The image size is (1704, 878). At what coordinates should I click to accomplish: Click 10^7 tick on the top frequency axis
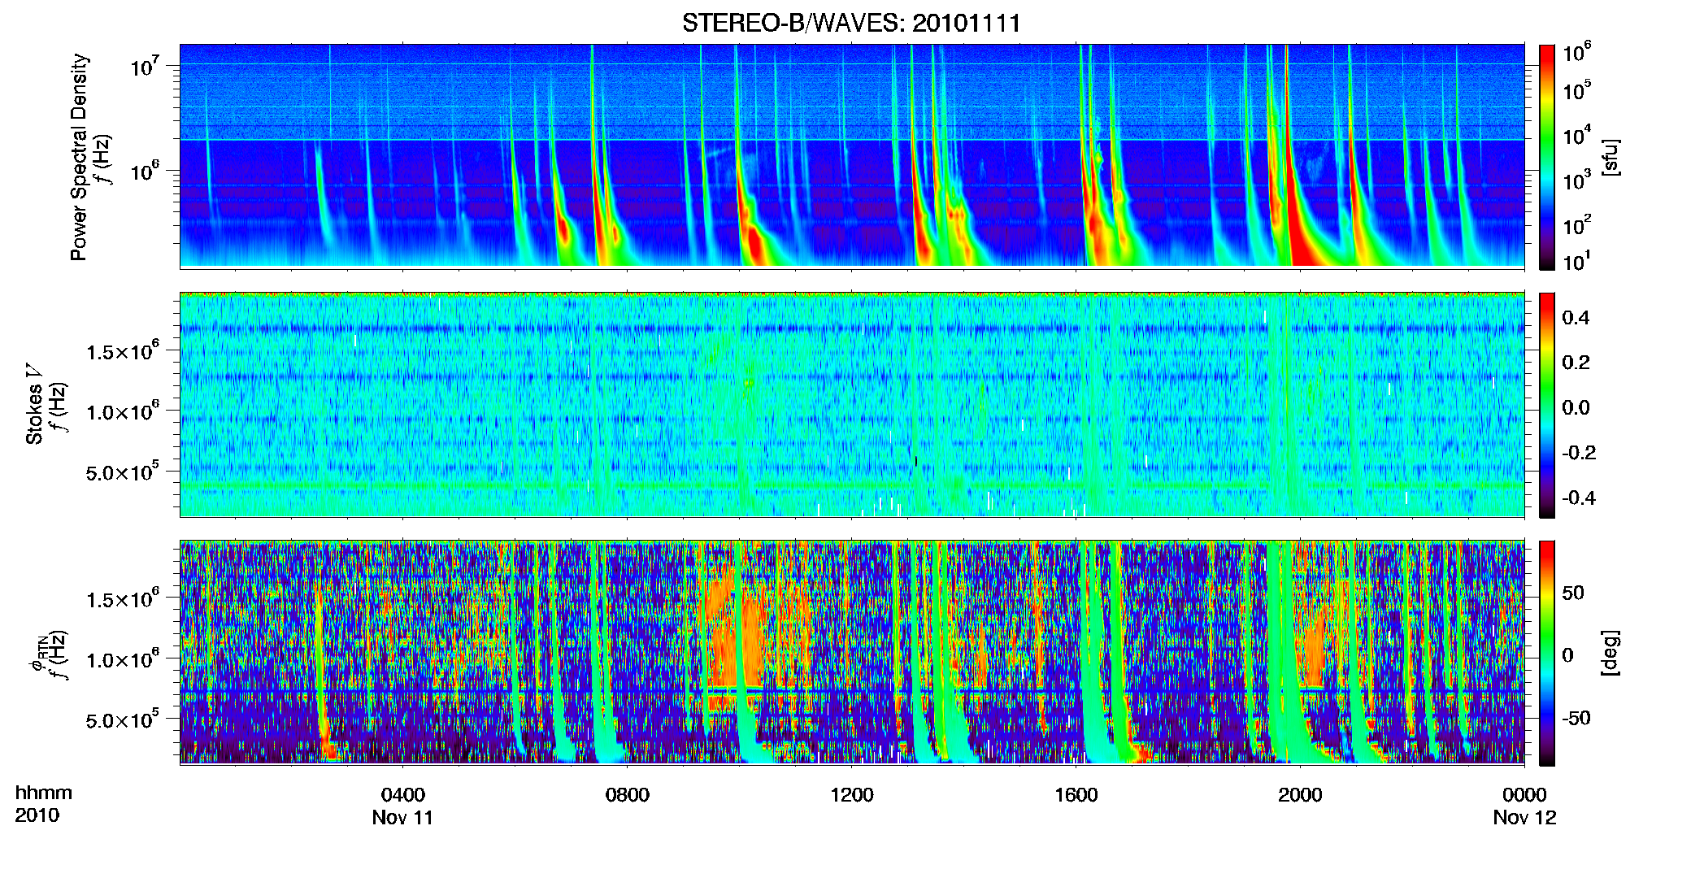[x=146, y=67]
